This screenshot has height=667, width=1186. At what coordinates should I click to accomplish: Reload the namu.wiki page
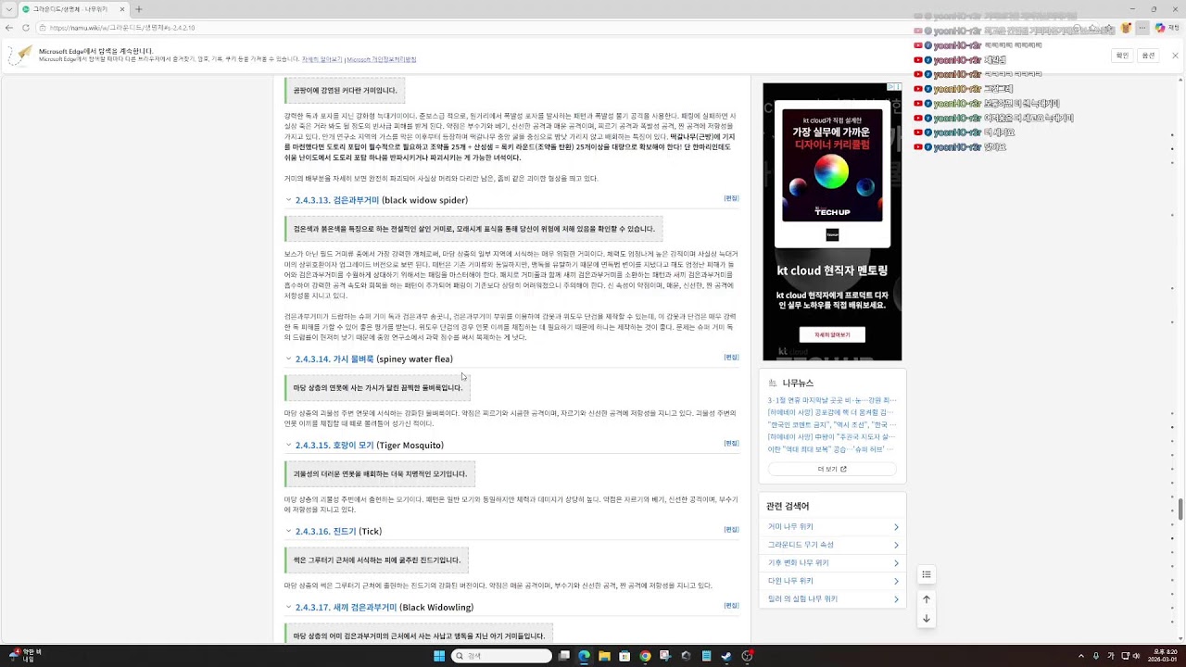pos(26,28)
